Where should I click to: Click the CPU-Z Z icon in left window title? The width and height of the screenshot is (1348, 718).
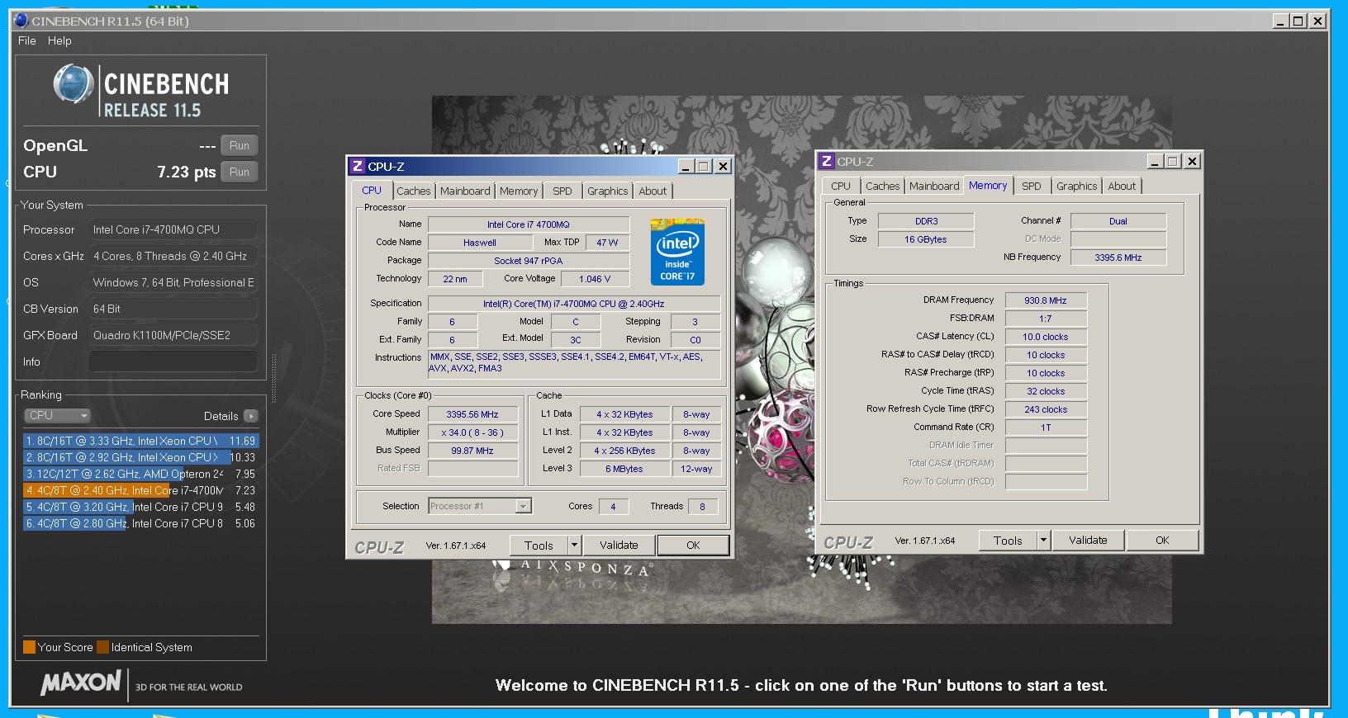pyautogui.click(x=358, y=166)
